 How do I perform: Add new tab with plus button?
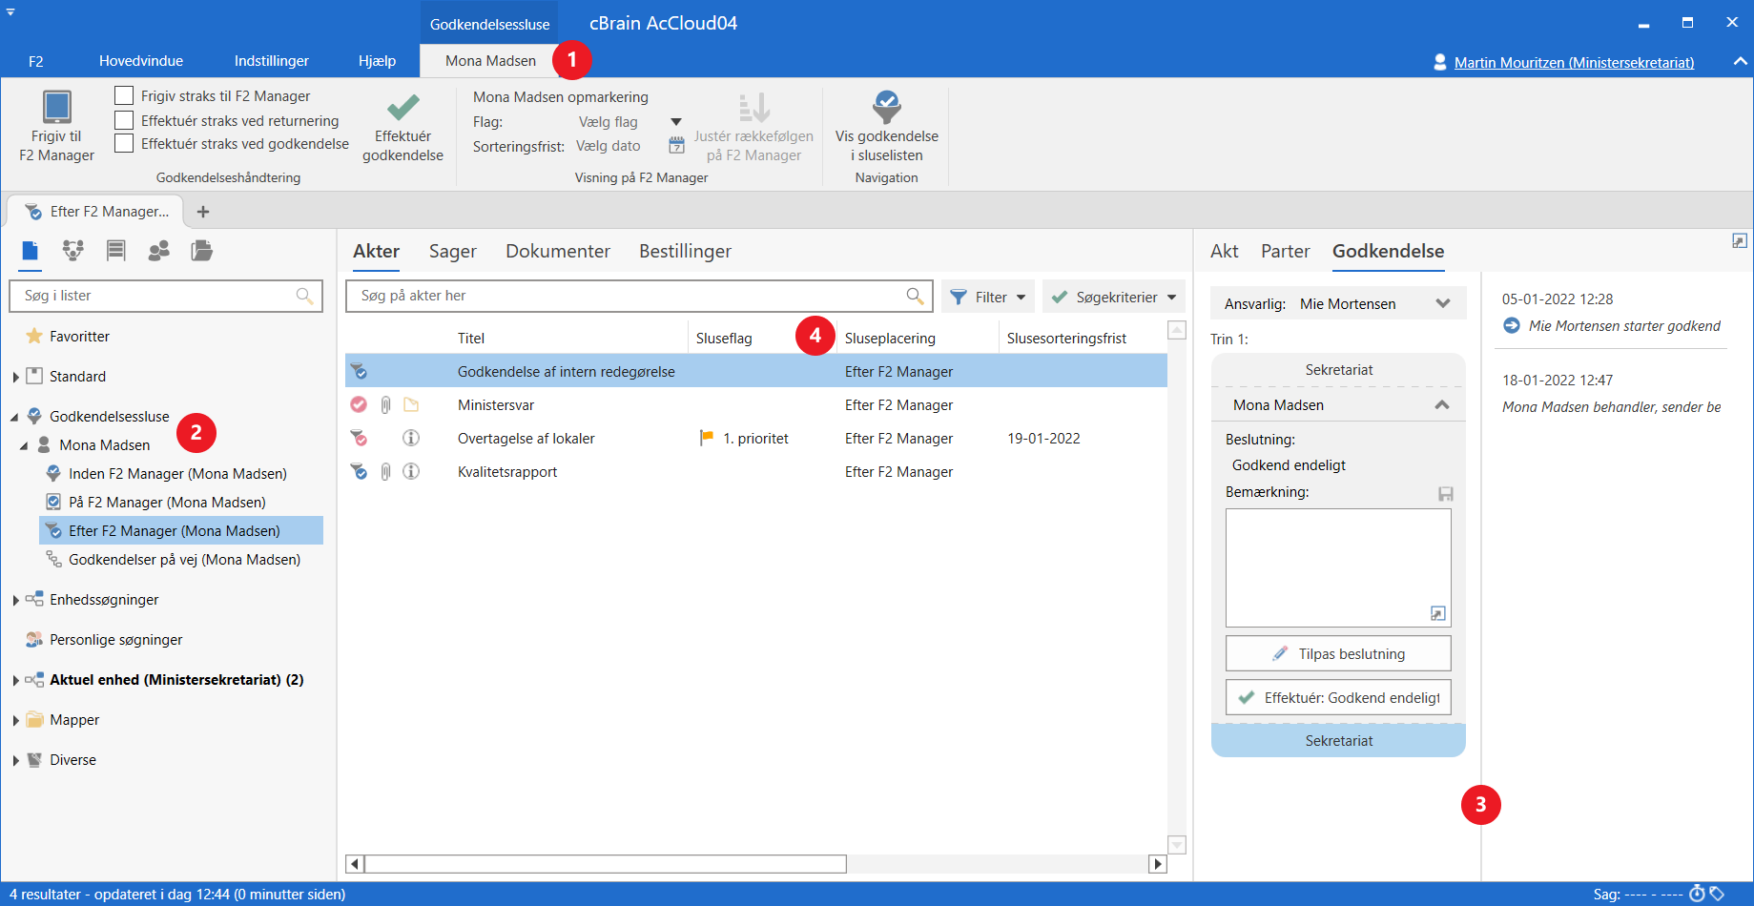[x=202, y=212]
